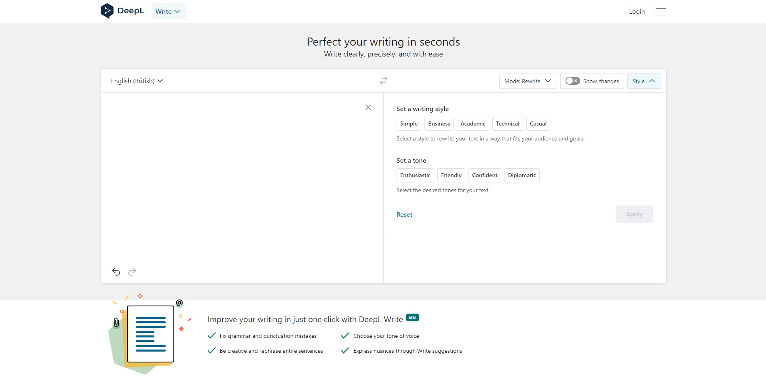Open the hamburger menu

pyautogui.click(x=661, y=12)
